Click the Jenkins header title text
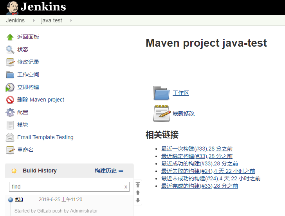285x216 pixels. [43, 7]
